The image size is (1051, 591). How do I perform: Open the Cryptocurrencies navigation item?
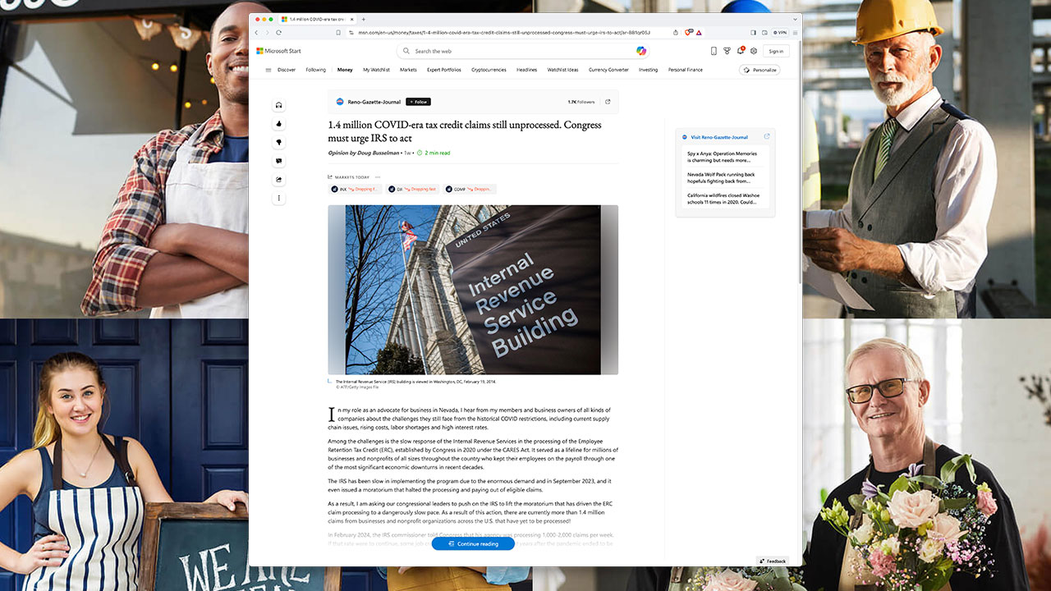(x=489, y=70)
